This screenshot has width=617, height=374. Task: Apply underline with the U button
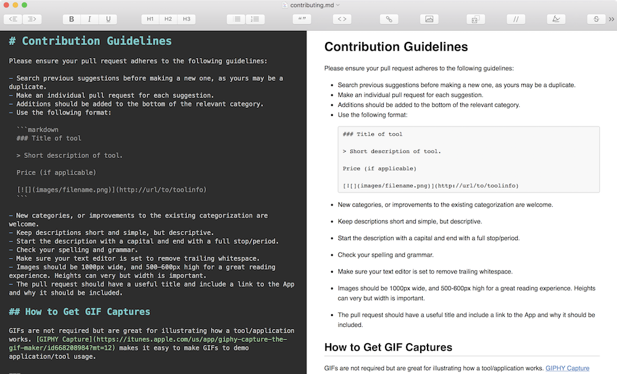pos(108,19)
